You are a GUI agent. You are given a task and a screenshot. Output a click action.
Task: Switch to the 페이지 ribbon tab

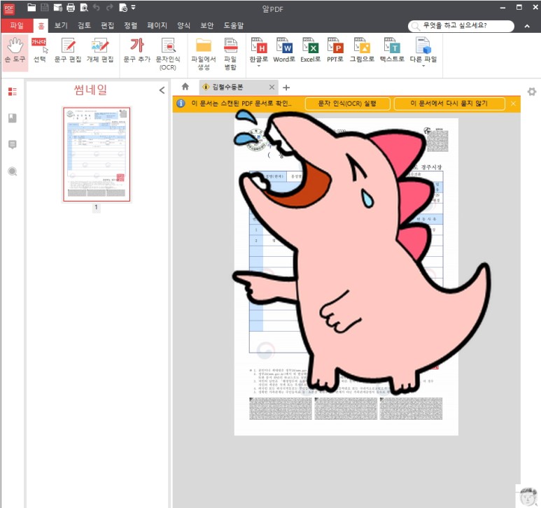[x=157, y=25]
